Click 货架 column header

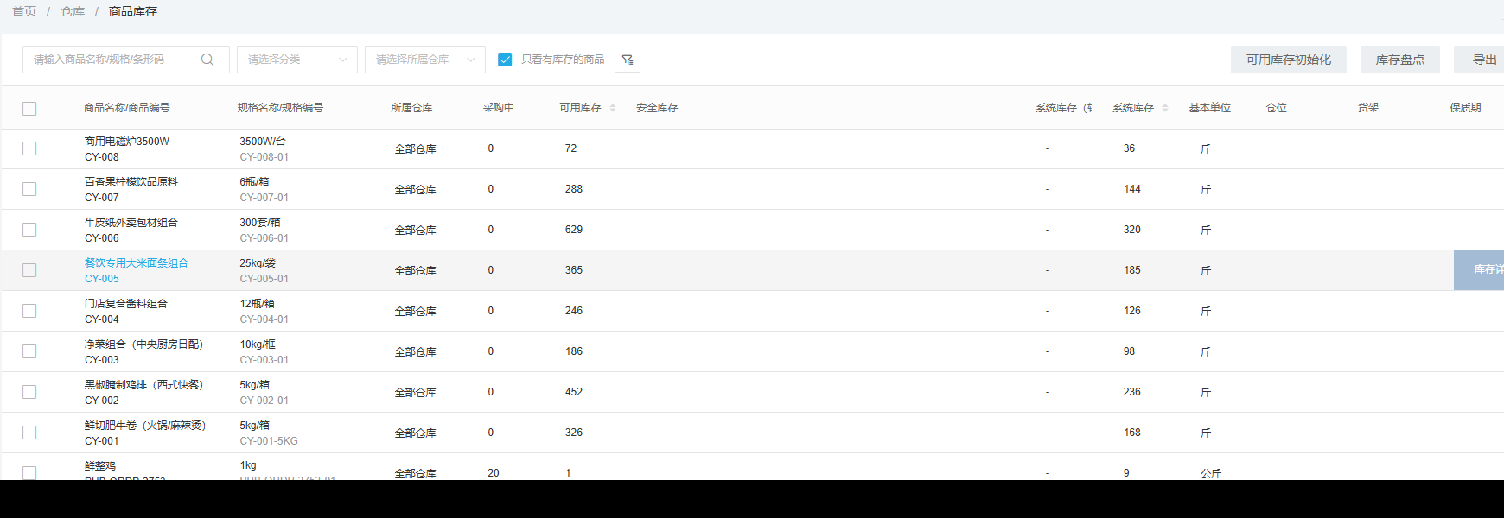(1368, 108)
